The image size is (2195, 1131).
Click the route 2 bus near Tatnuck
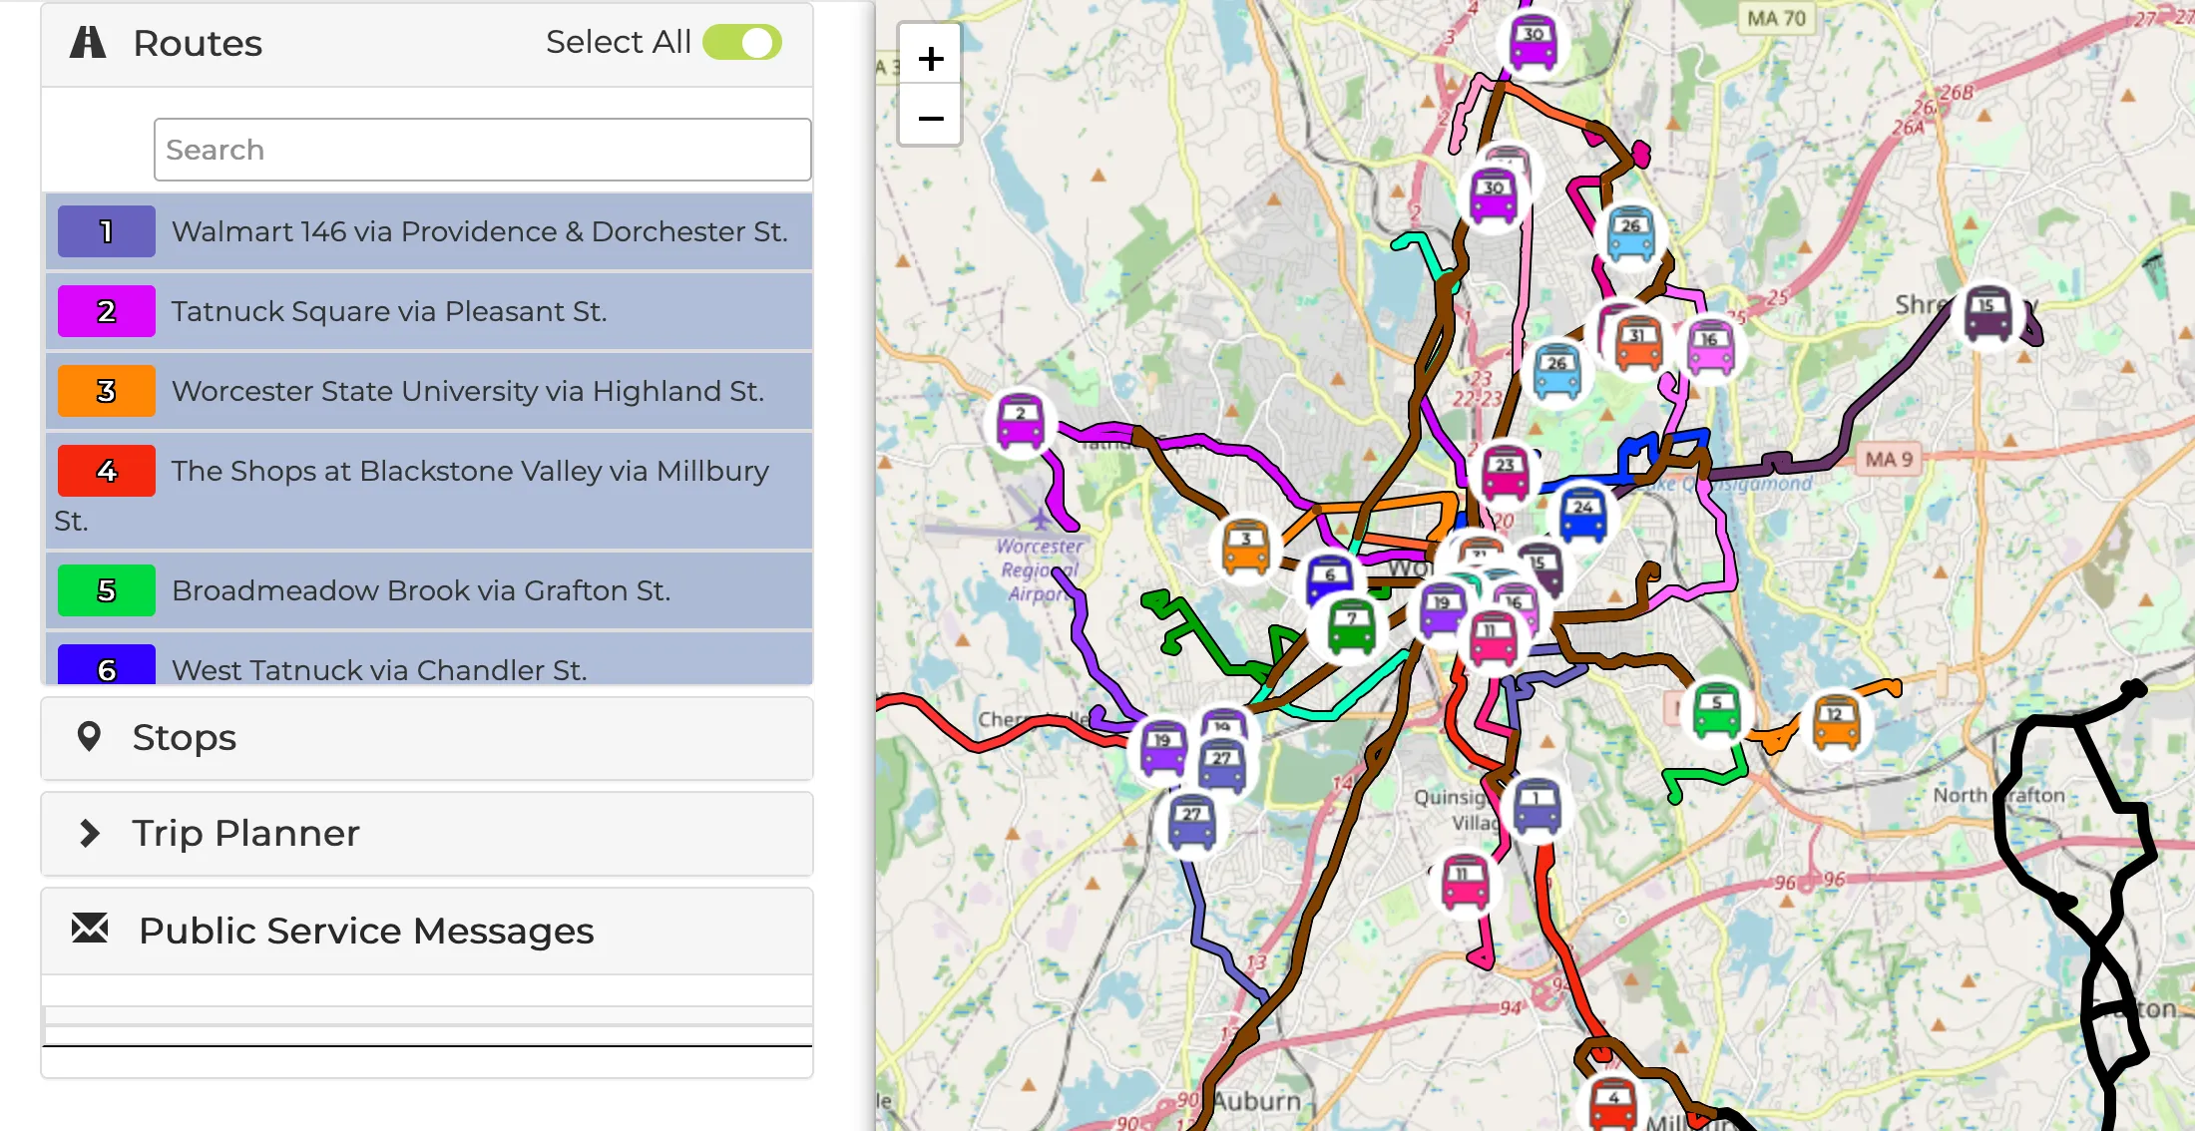(1021, 421)
